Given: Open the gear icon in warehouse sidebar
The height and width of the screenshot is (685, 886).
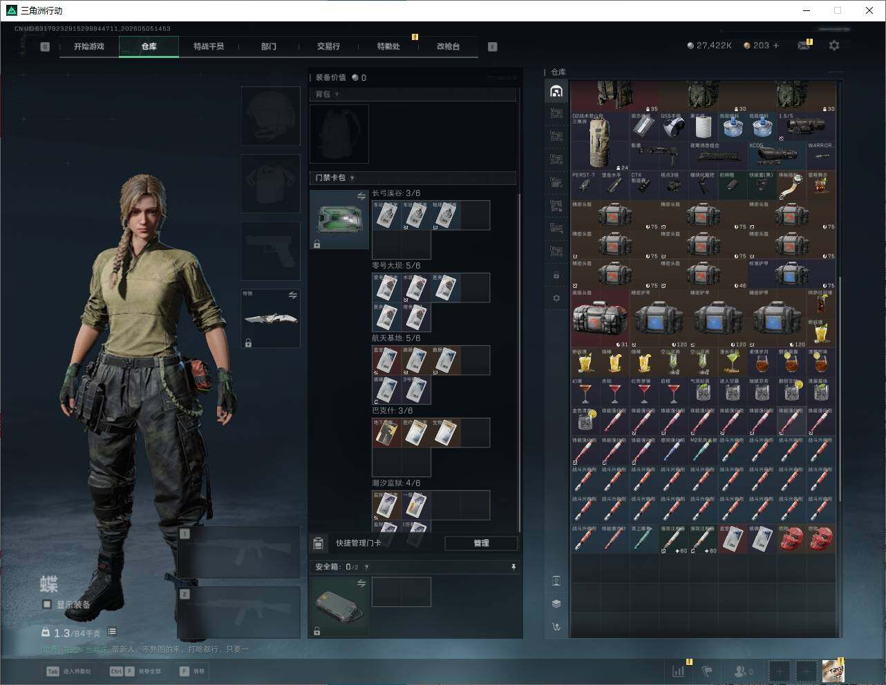Looking at the screenshot, I should pyautogui.click(x=556, y=298).
